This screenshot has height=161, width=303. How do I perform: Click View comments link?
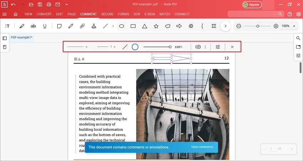point(202,147)
